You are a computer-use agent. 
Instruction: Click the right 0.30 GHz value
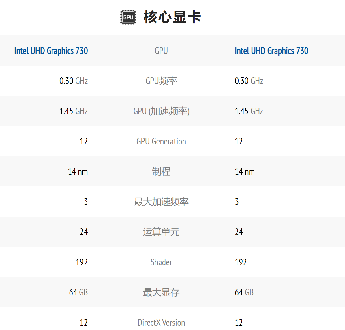coord(249,81)
